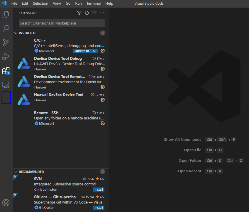
Task: Open the Accounts menu icon
Action: [x=6, y=203]
